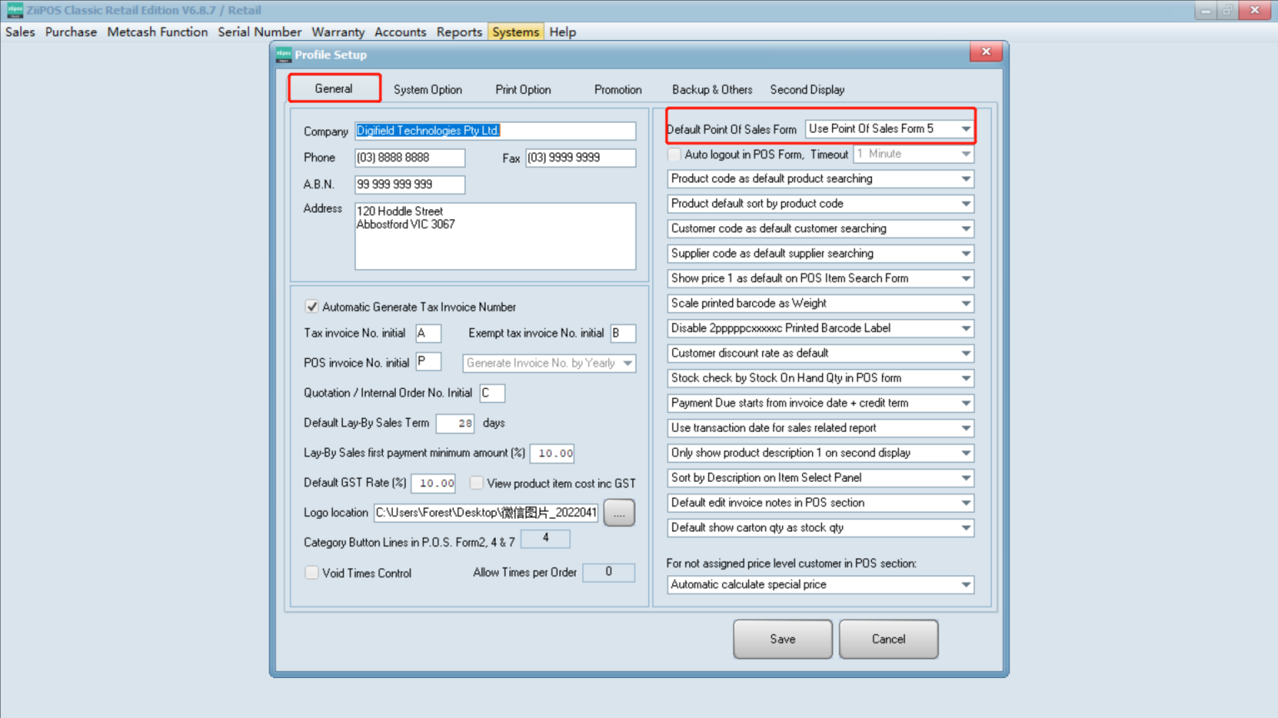Open the auto logout Timeout dropdown
The width and height of the screenshot is (1278, 718).
coord(963,154)
